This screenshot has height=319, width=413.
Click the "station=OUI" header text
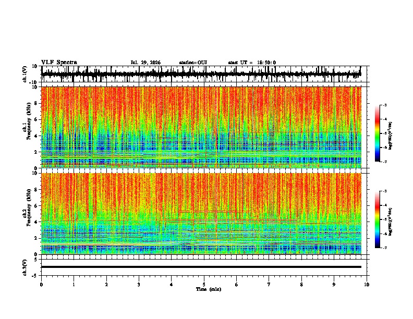click(x=193, y=63)
